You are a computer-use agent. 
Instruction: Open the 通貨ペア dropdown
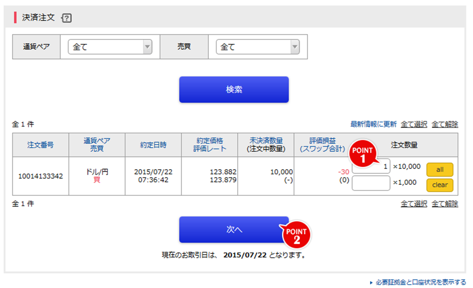147,46
